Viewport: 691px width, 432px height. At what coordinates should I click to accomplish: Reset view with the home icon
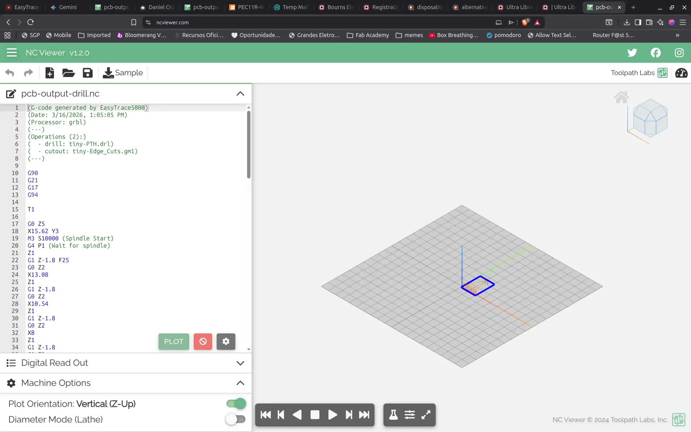coord(621,97)
